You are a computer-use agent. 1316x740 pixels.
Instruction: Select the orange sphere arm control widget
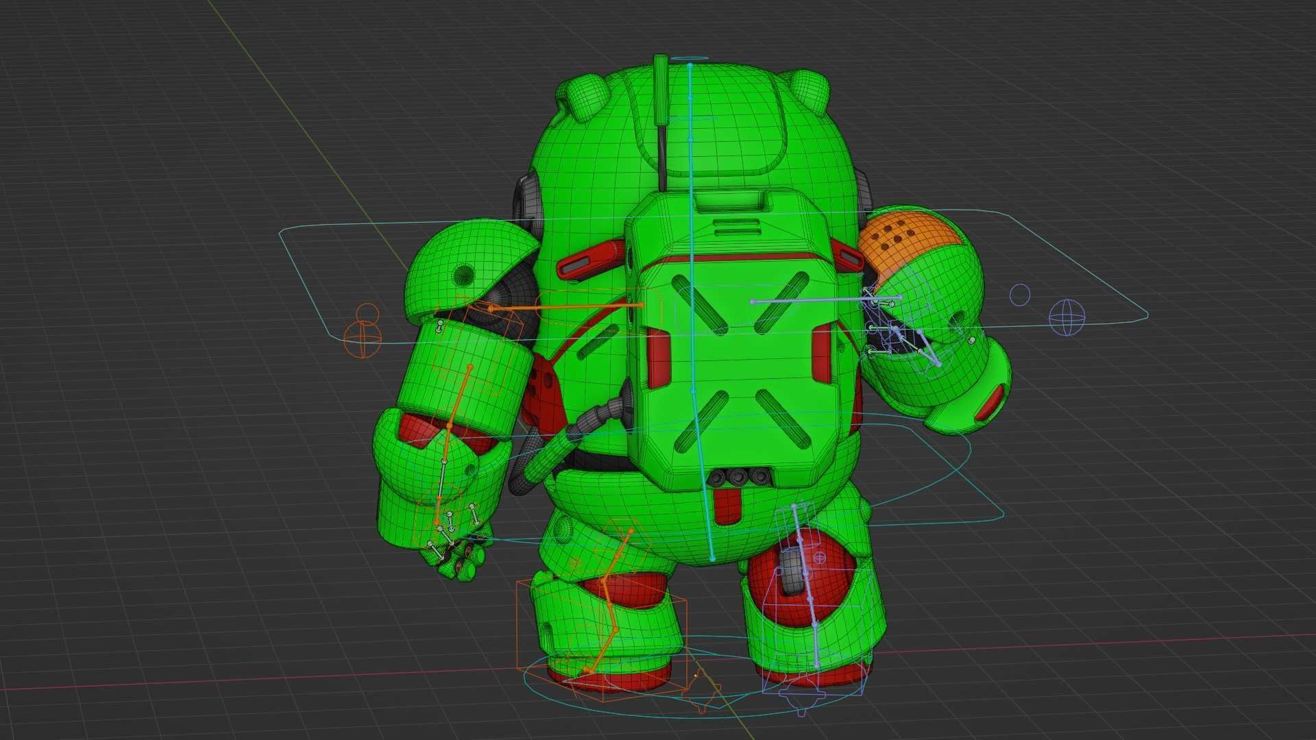point(362,339)
